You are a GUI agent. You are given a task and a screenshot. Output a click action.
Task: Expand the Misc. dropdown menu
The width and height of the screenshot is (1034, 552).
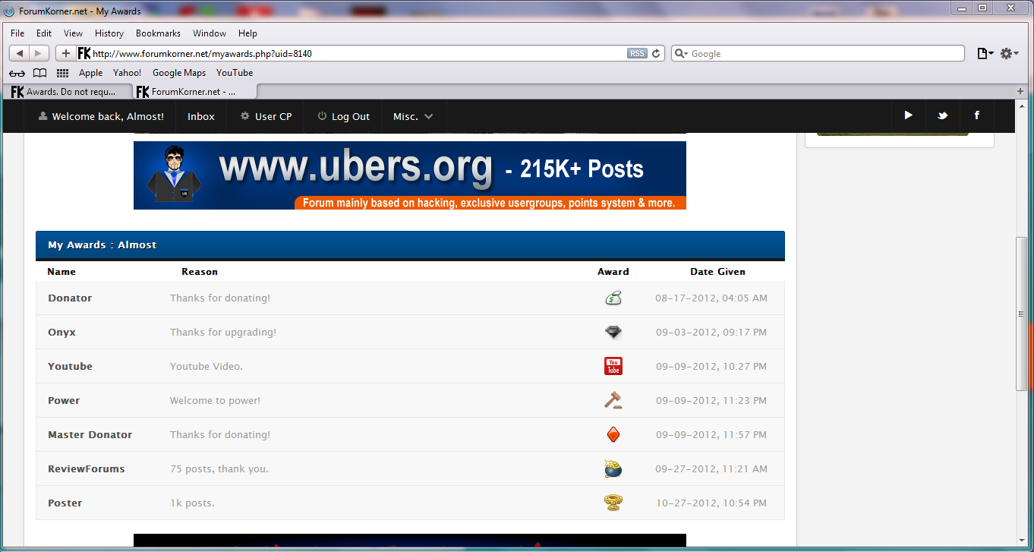[413, 116]
